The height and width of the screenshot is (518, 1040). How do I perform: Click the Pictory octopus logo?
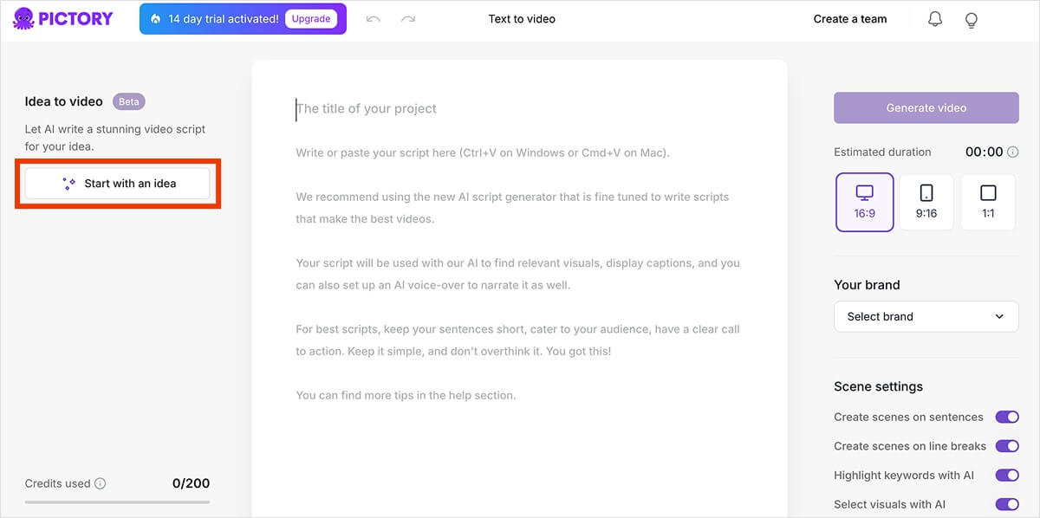23,18
